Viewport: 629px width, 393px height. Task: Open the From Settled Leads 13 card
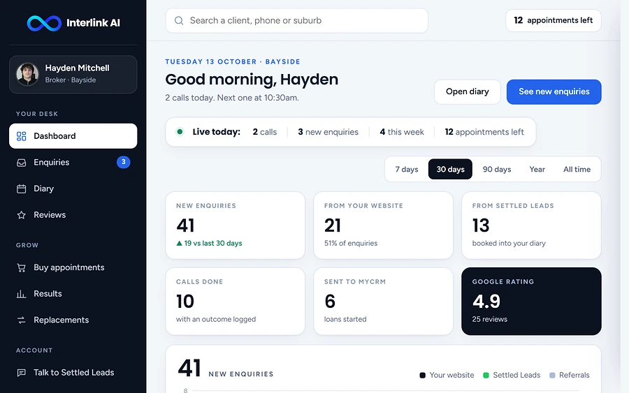point(531,225)
